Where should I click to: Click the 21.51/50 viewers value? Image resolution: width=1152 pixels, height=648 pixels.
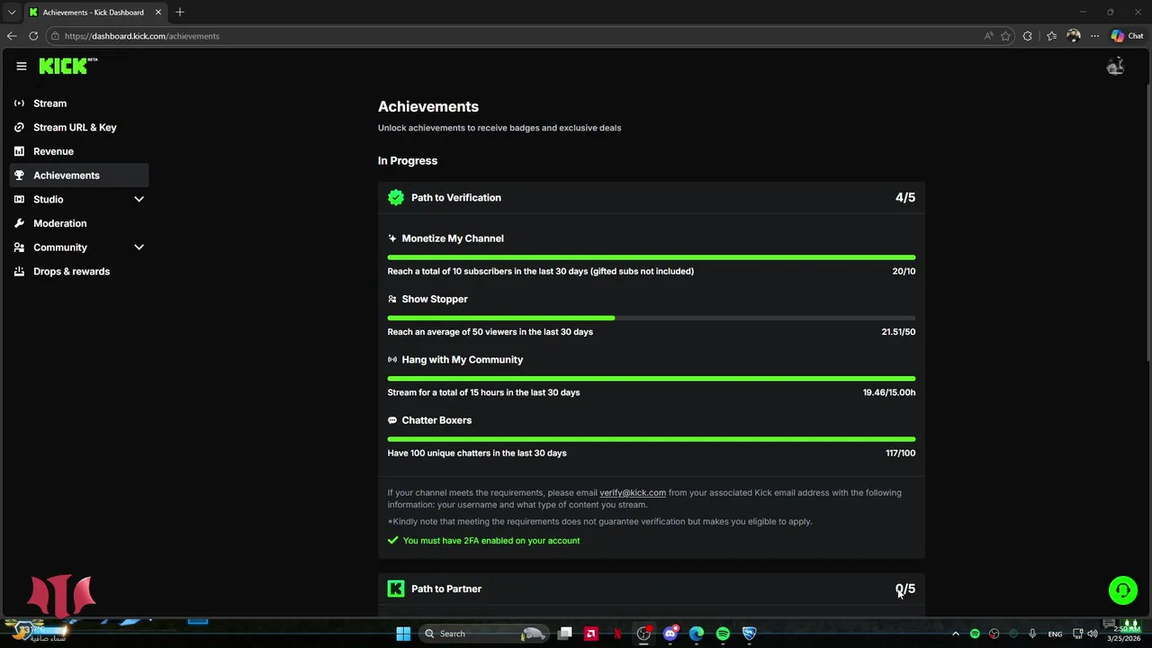(898, 332)
